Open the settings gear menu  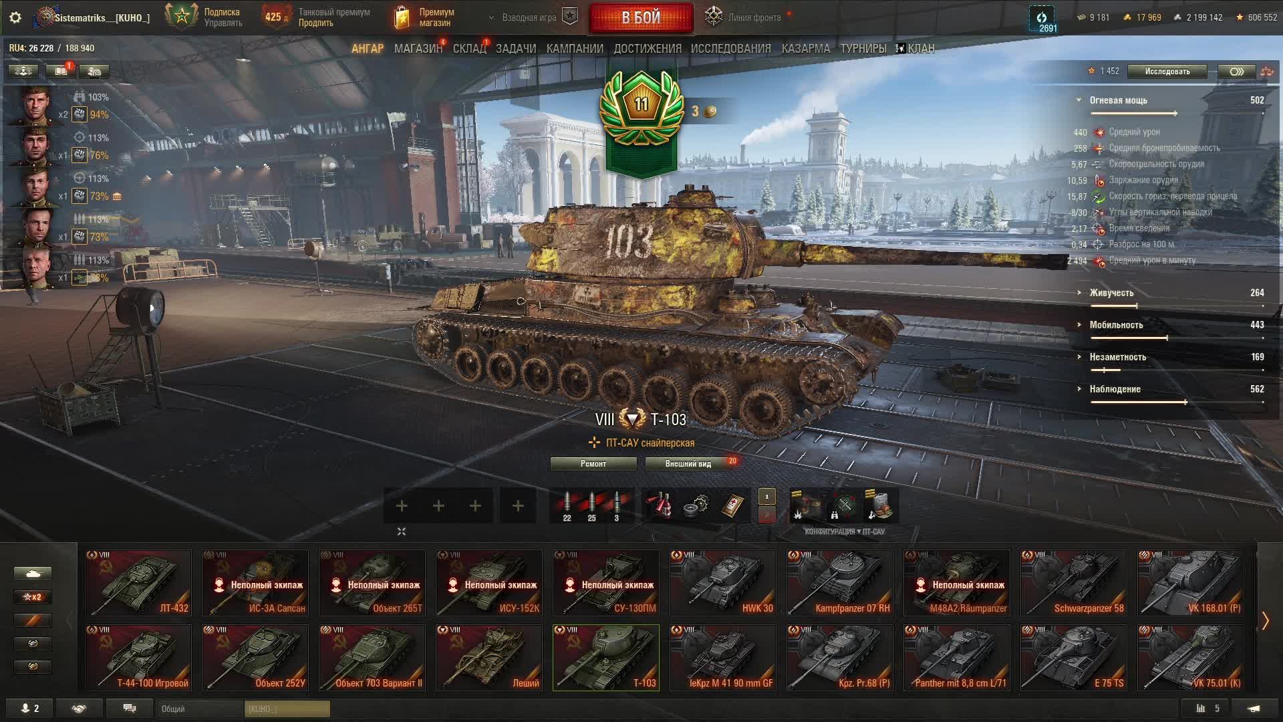tap(15, 17)
